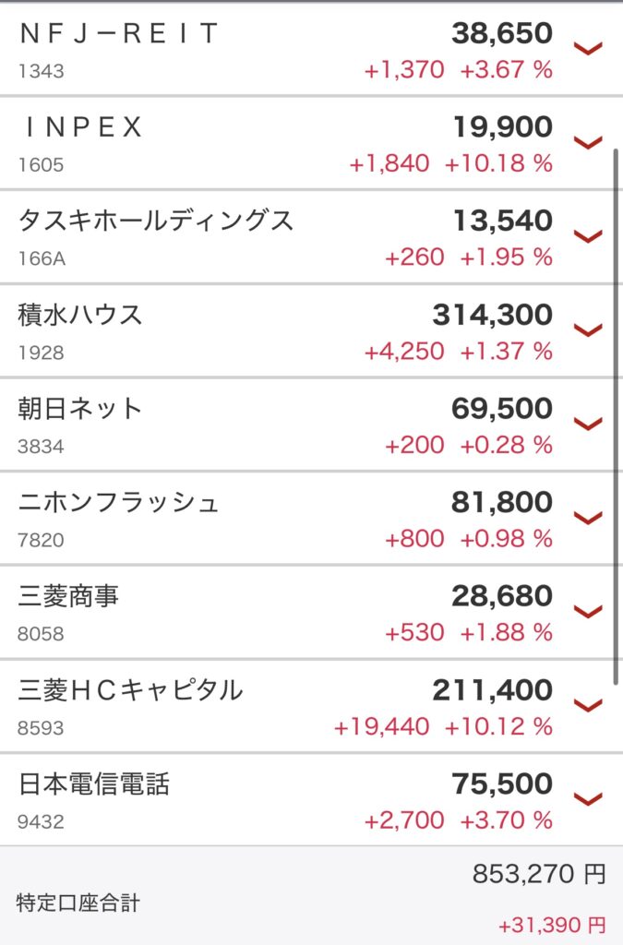Open the NFJ-REIT stock name
Screen dimensions: 623x945
coord(119,34)
